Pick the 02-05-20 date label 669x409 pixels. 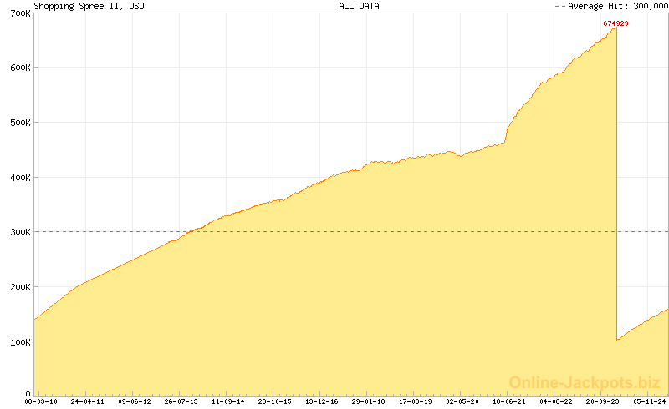(x=462, y=401)
